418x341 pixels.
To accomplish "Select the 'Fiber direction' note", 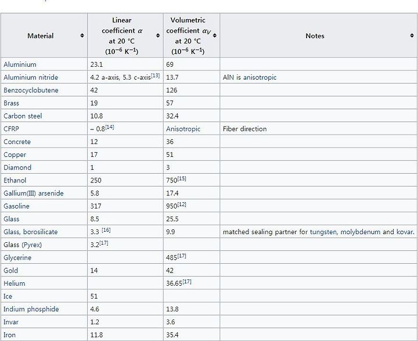I will pos(245,129).
